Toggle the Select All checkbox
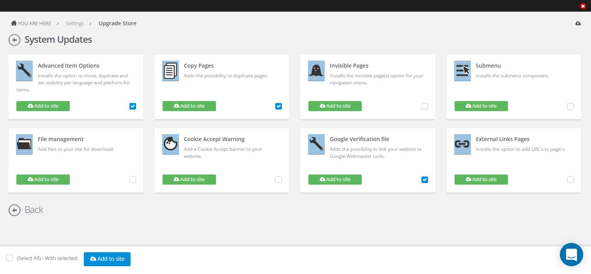Viewport: 591px width, 274px height. coord(10,258)
